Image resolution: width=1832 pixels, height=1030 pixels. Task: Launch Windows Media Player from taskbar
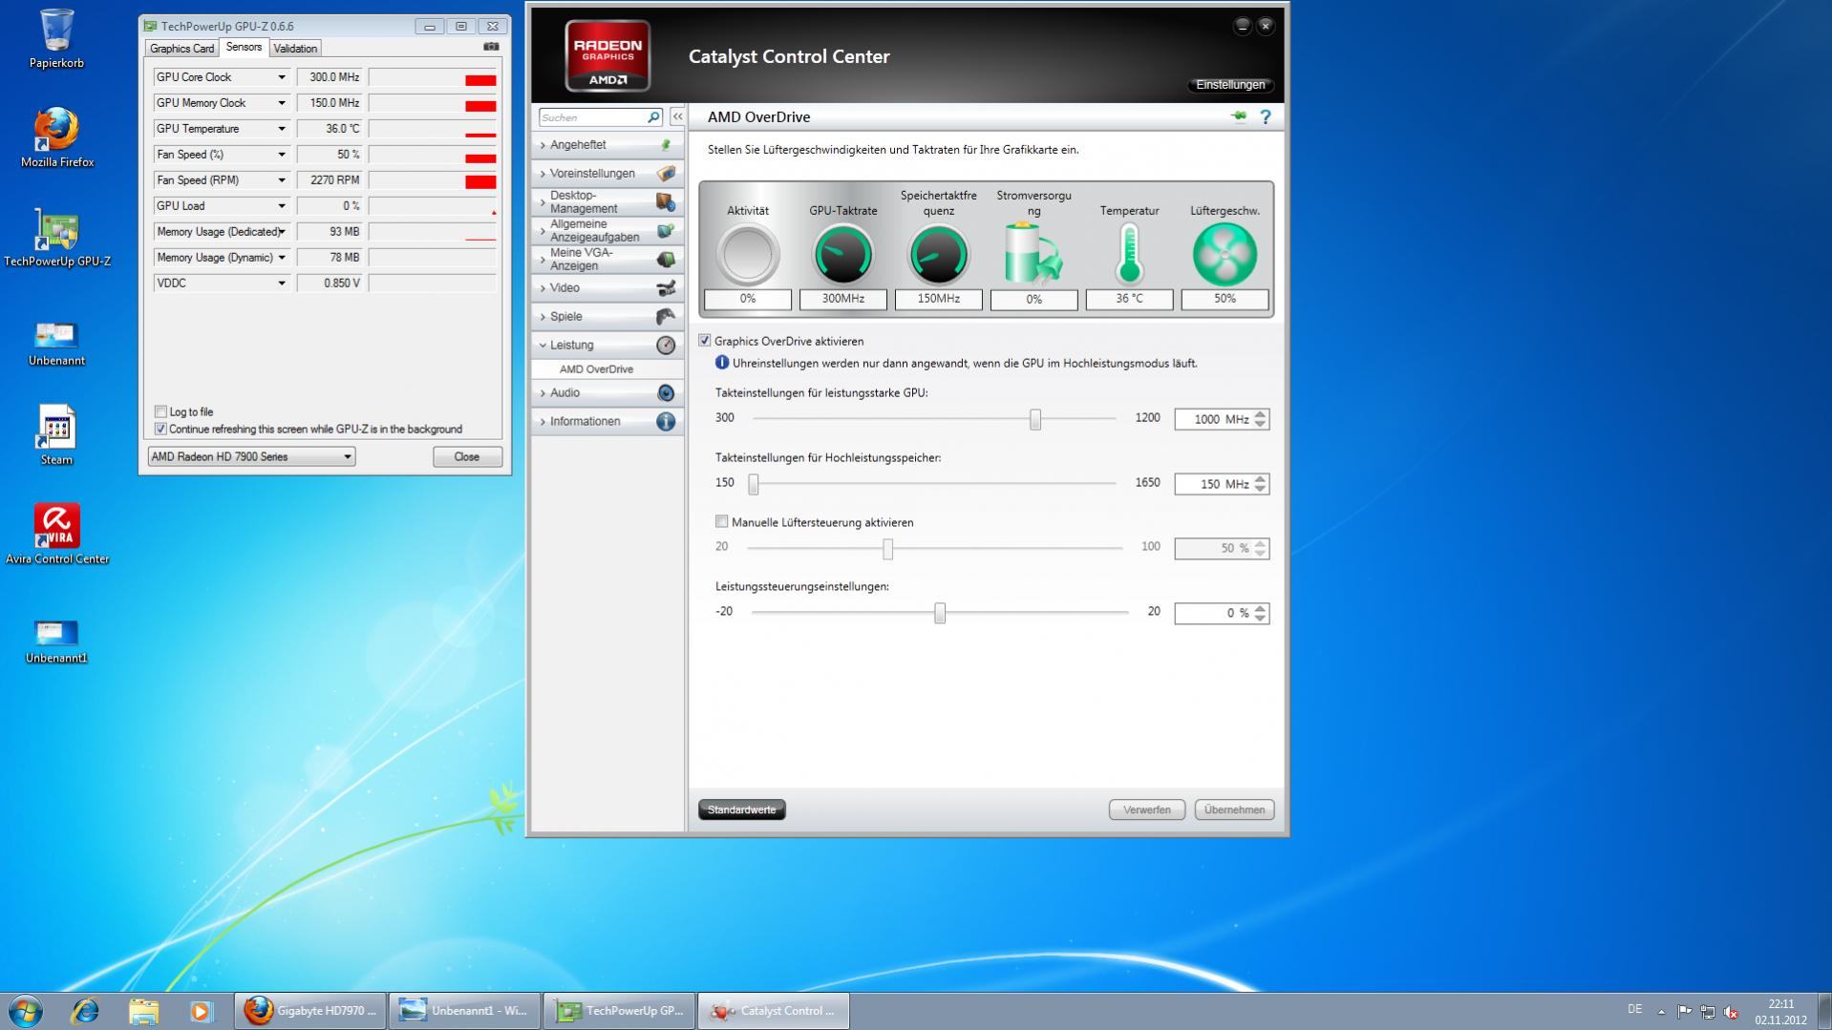pos(201,1010)
